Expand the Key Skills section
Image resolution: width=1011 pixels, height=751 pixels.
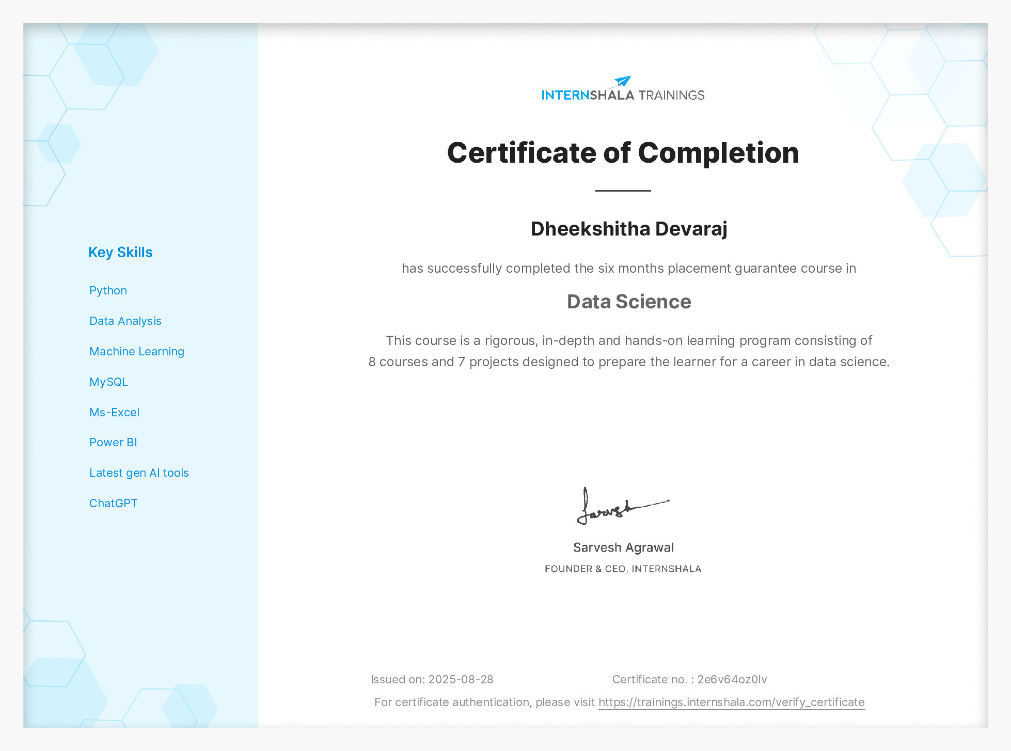pyautogui.click(x=120, y=252)
